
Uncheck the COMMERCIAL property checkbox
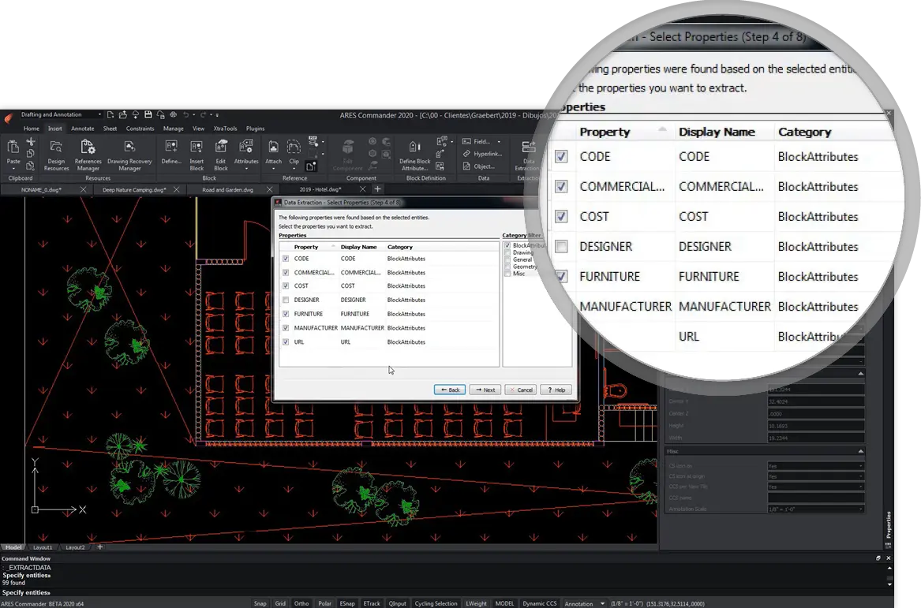286,273
